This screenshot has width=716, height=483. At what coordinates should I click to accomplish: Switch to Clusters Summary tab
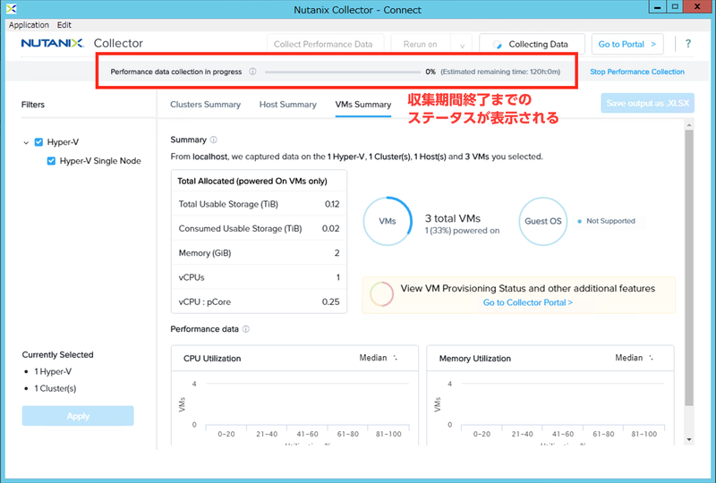pos(206,105)
